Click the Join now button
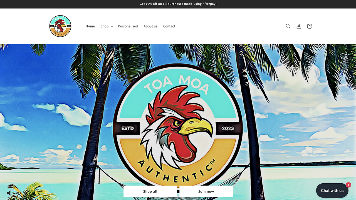The width and height of the screenshot is (356, 200). 206,191
